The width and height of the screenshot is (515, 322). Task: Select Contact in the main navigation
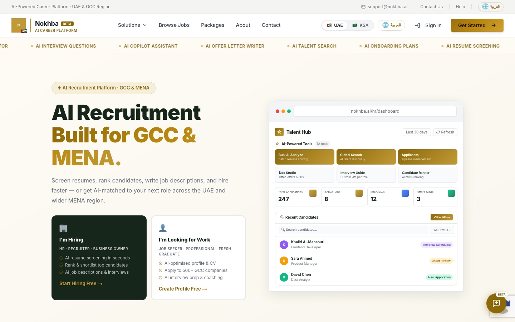click(271, 25)
